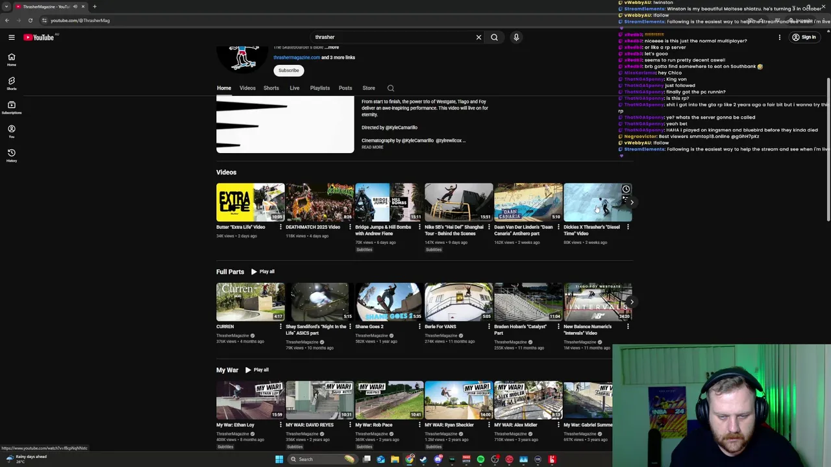Add Dickies video to Watch later
This screenshot has width=831, height=467.
click(x=626, y=189)
